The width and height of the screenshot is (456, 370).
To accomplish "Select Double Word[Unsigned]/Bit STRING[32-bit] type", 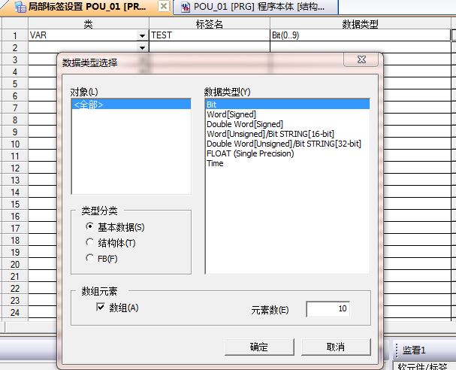I will point(284,144).
